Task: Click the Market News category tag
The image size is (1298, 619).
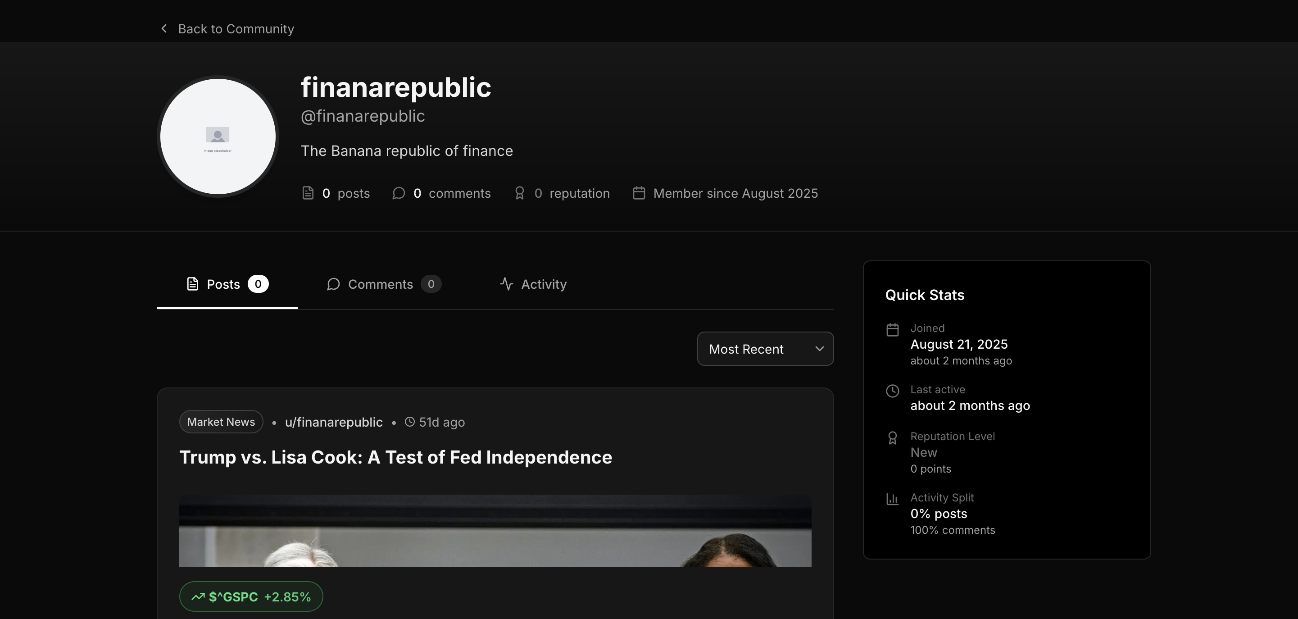Action: coord(221,422)
